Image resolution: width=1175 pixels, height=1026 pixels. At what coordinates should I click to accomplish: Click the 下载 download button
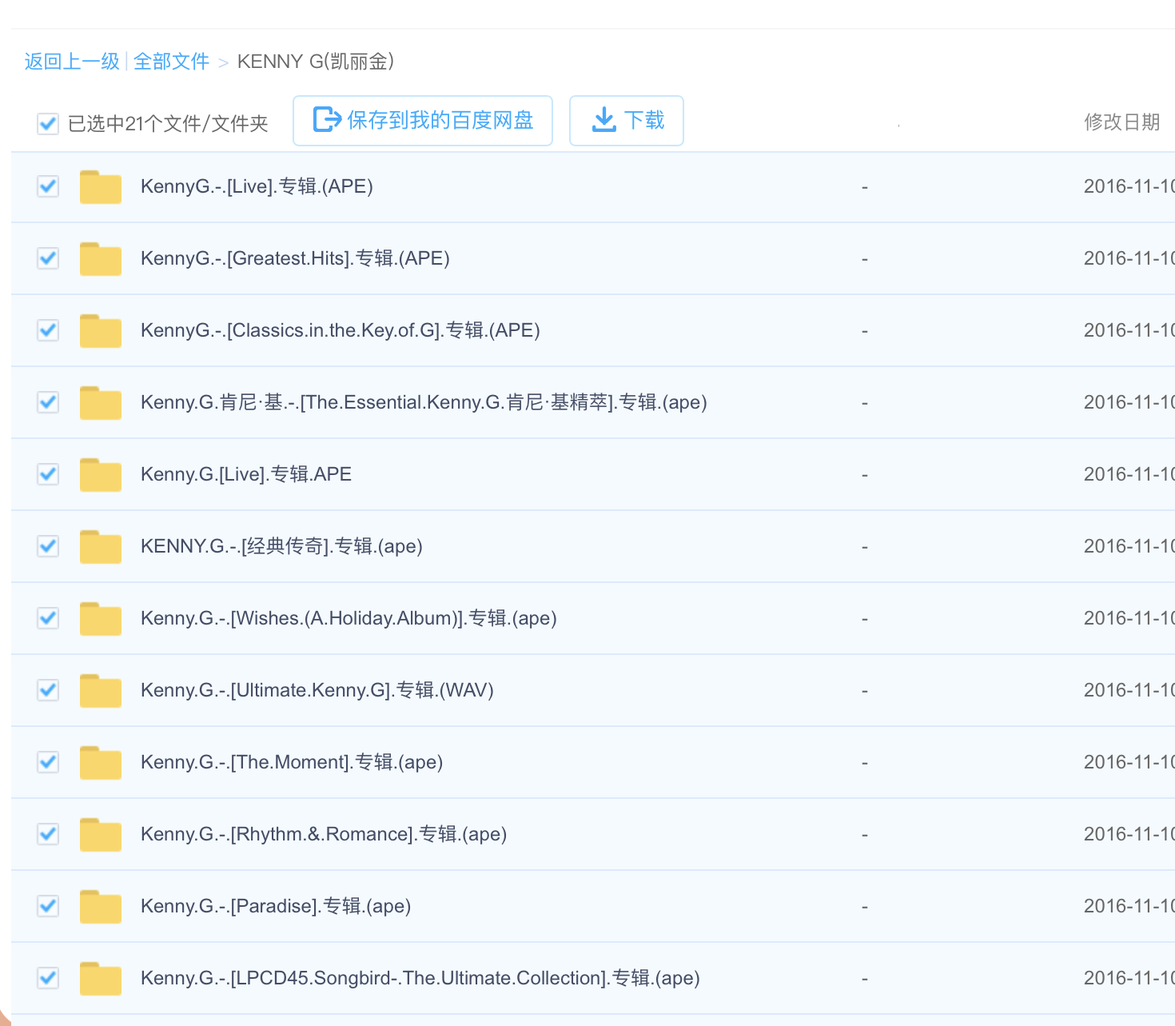point(627,121)
